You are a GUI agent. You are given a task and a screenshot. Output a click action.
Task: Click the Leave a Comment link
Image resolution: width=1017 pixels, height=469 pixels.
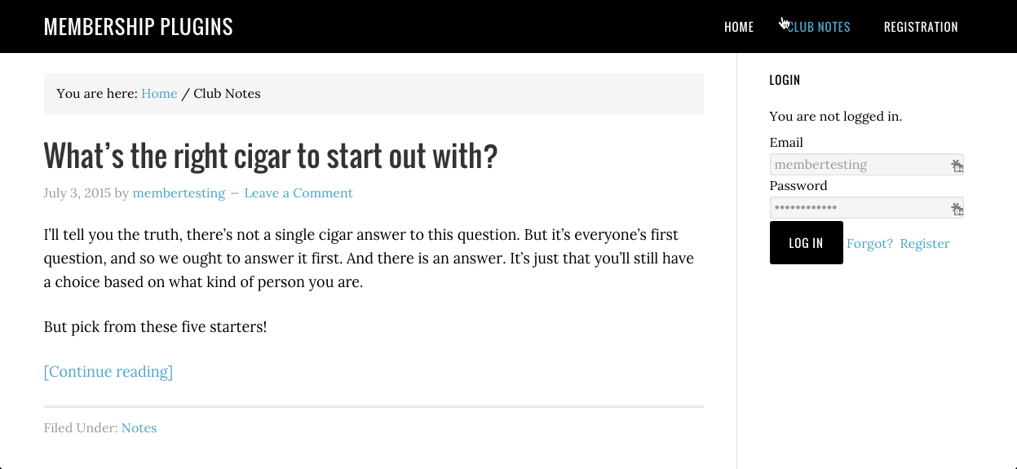pos(298,193)
